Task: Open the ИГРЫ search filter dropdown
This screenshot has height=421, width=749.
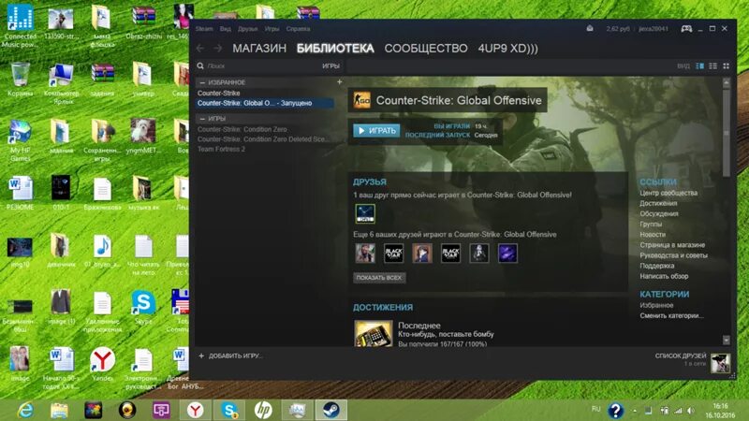Action: click(330, 65)
